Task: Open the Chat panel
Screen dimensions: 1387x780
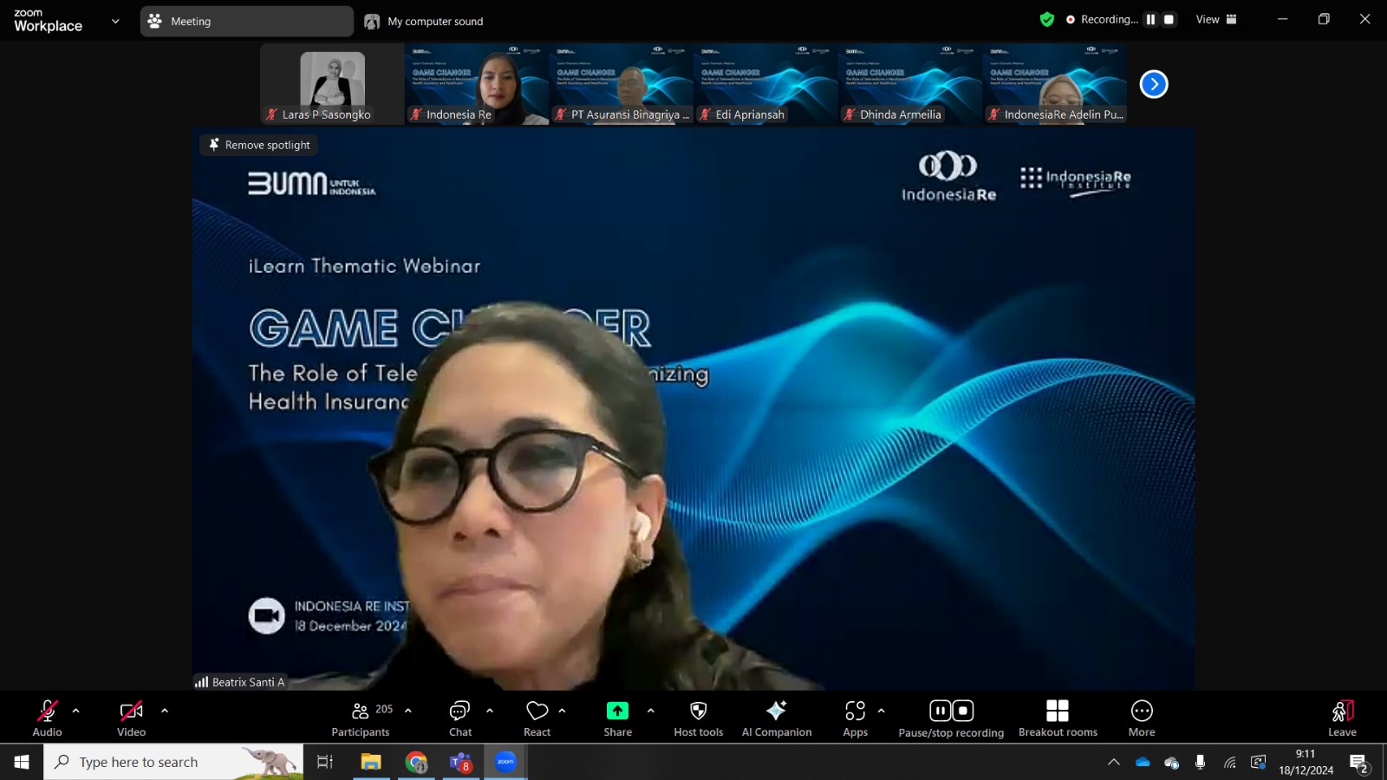Action: [x=460, y=718]
